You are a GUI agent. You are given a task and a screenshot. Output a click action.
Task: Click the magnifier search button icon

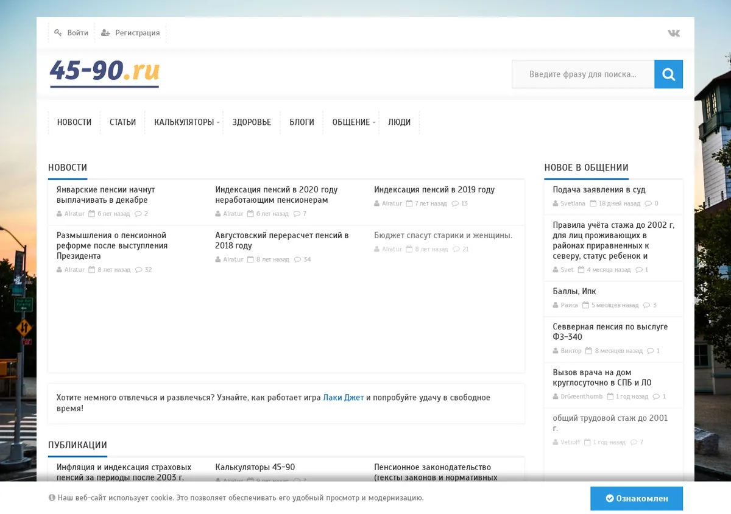click(668, 74)
